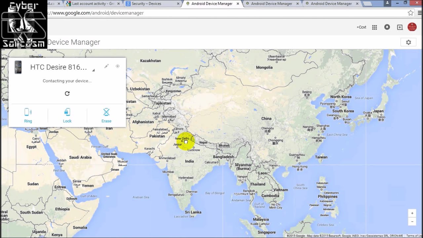
Task: Bookmark this page with the star
Action: (410, 13)
